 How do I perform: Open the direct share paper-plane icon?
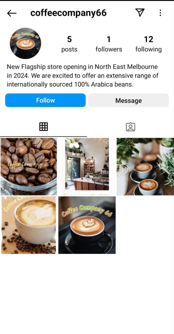140,13
